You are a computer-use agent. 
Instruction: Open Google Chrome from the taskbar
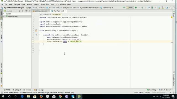point(60,97)
